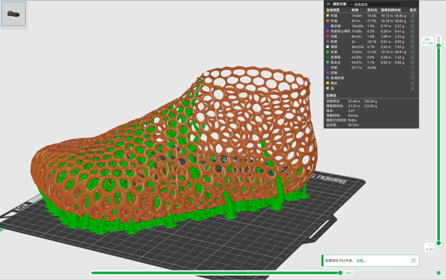Click the bright green 支撑 color swatch

click(x=328, y=52)
